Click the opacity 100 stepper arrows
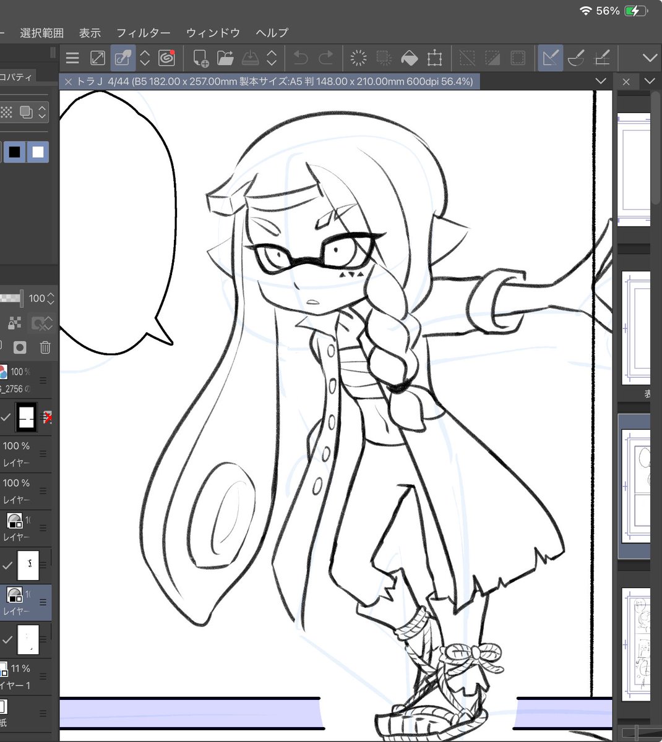 [x=51, y=298]
